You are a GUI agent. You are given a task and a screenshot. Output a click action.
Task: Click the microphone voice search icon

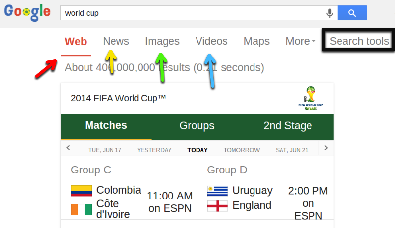pyautogui.click(x=329, y=13)
